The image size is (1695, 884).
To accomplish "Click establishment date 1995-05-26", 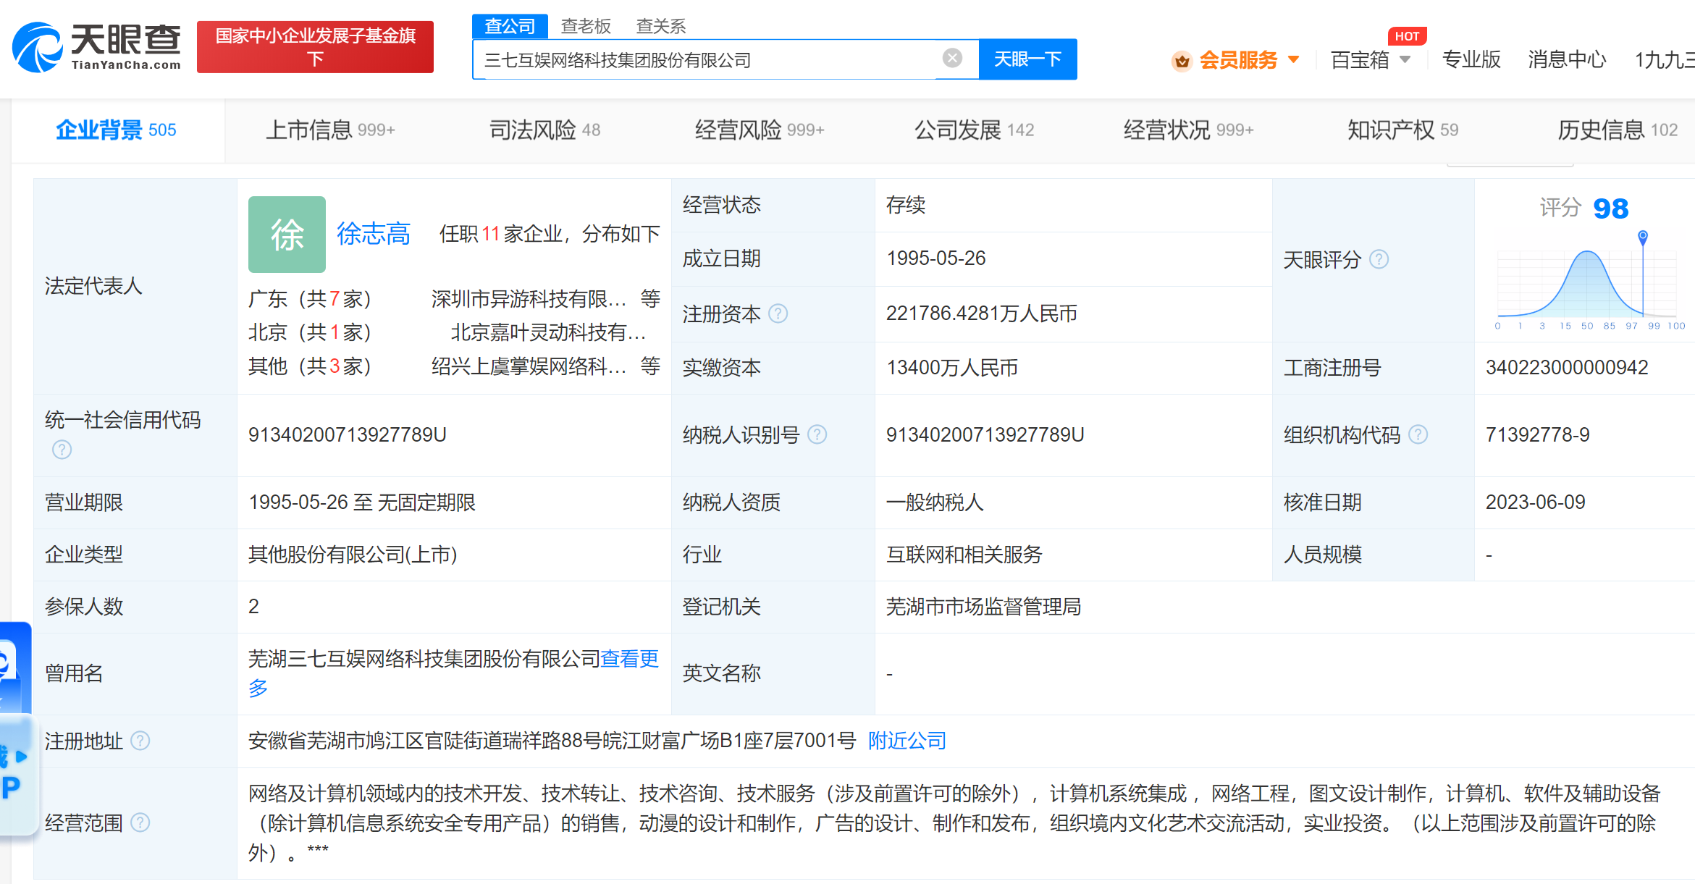I will [935, 258].
